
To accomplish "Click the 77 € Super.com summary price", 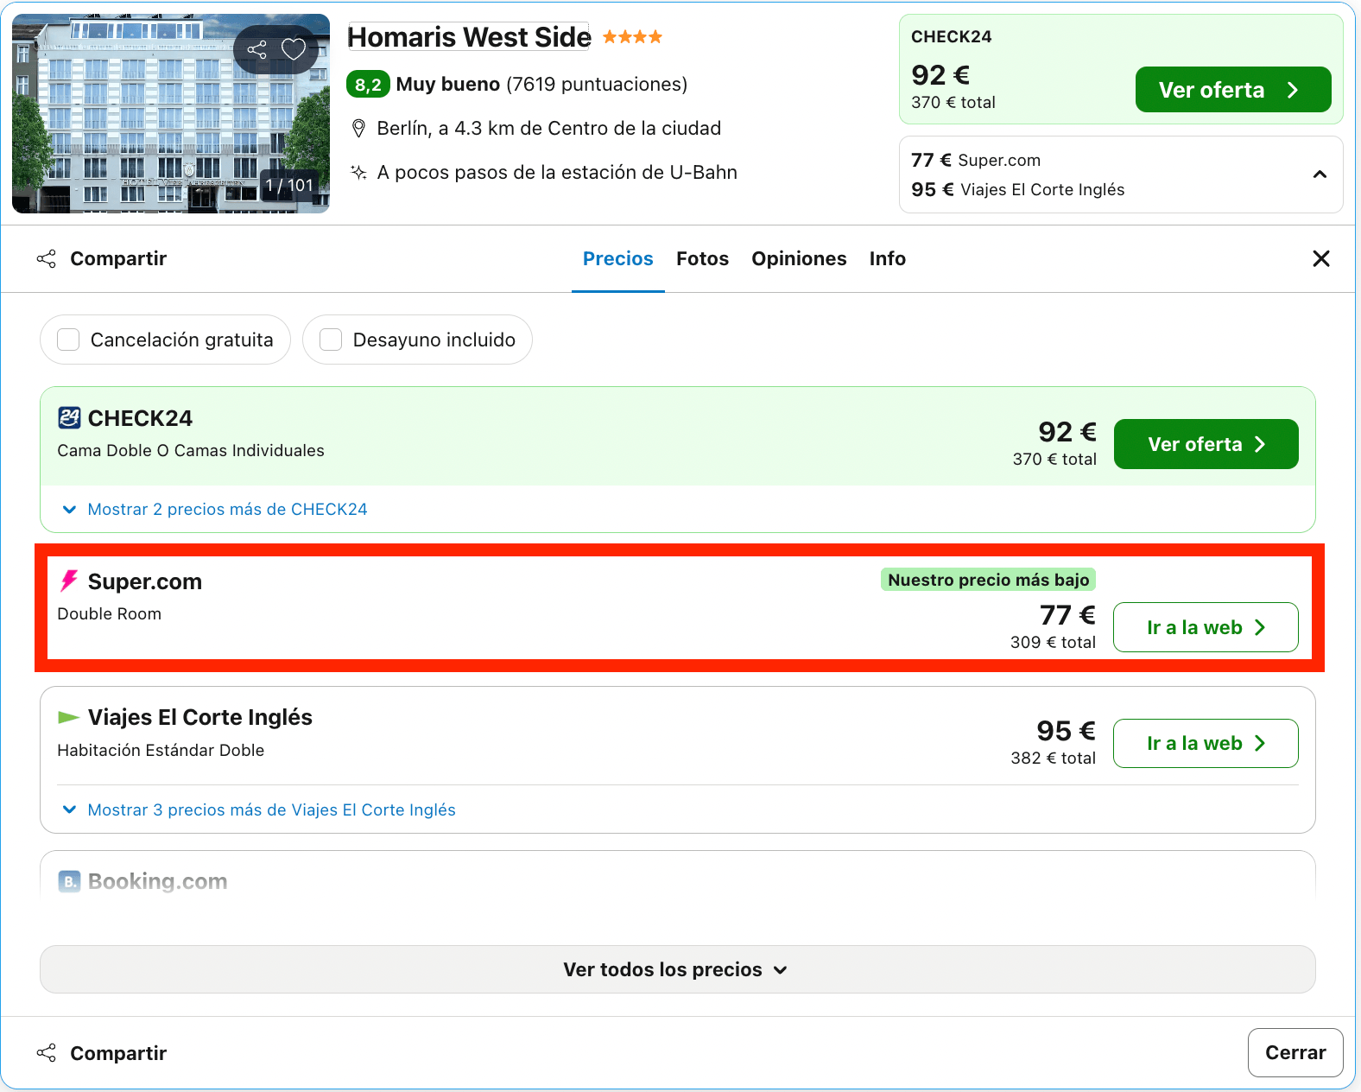I will point(976,160).
